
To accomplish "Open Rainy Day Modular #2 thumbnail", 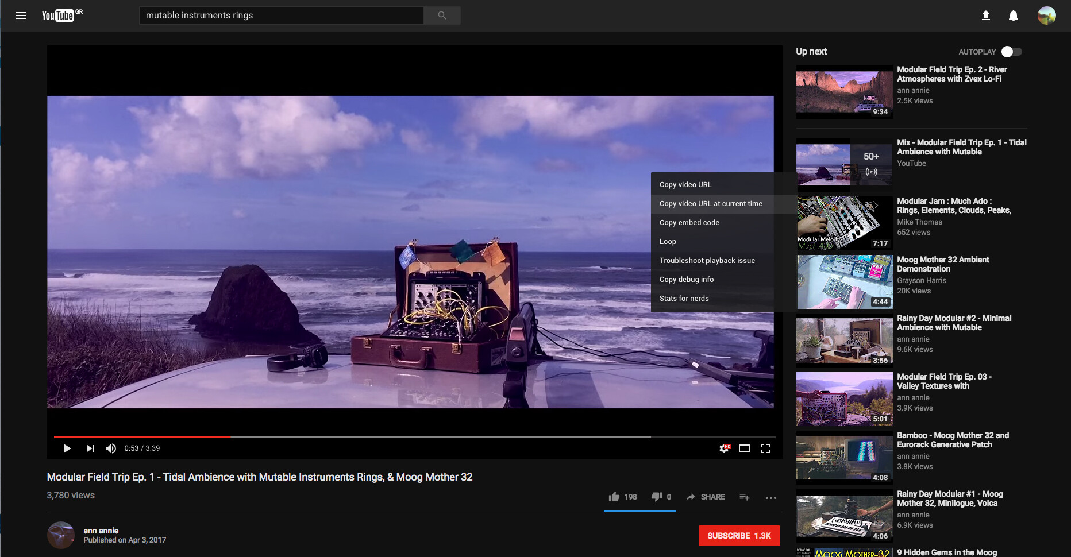I will (844, 341).
